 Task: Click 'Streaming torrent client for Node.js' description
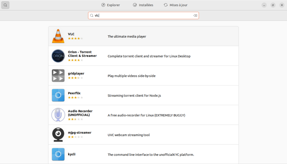point(134,95)
